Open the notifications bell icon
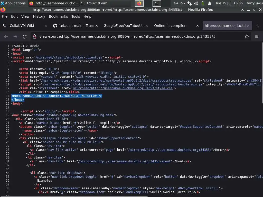Image resolution: width=263 pixels, height=197 pixels. tap(210, 3)
